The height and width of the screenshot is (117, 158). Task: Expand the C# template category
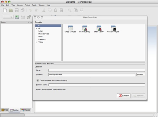pyautogui.click(x=36, y=28)
